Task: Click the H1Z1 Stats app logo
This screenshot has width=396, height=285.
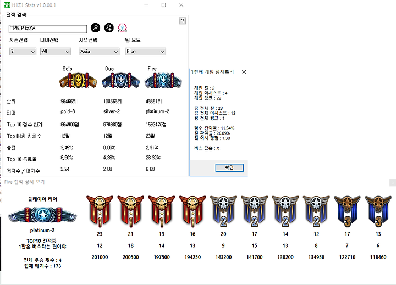Action: click(7, 5)
